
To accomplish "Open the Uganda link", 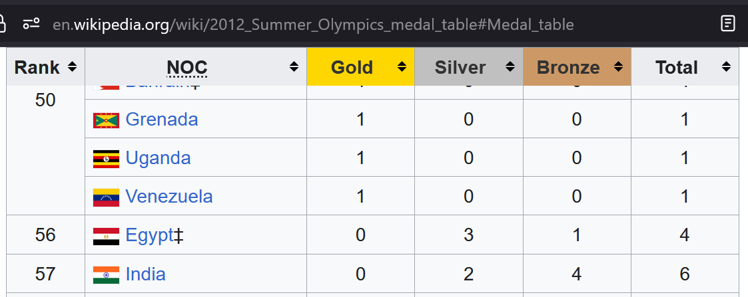I will pos(158,158).
